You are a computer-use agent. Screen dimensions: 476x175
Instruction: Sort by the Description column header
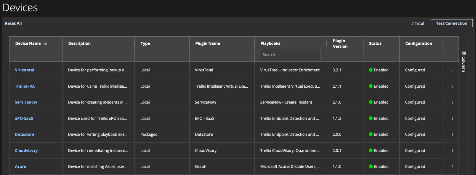click(x=79, y=43)
